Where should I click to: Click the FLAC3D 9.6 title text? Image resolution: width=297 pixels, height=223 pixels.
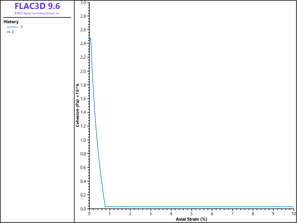click(x=37, y=6)
